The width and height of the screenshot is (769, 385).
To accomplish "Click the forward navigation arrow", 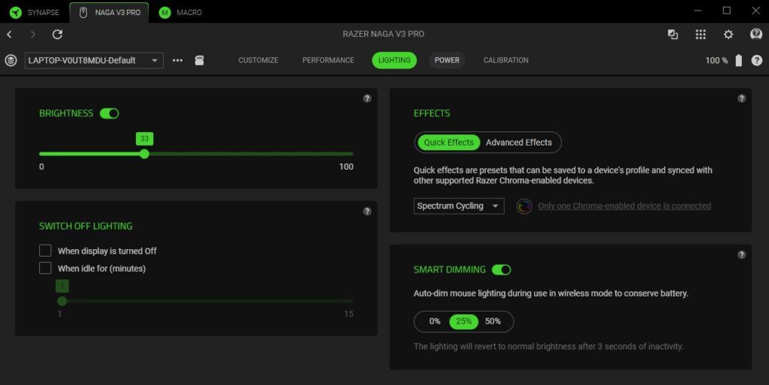I will coord(33,35).
